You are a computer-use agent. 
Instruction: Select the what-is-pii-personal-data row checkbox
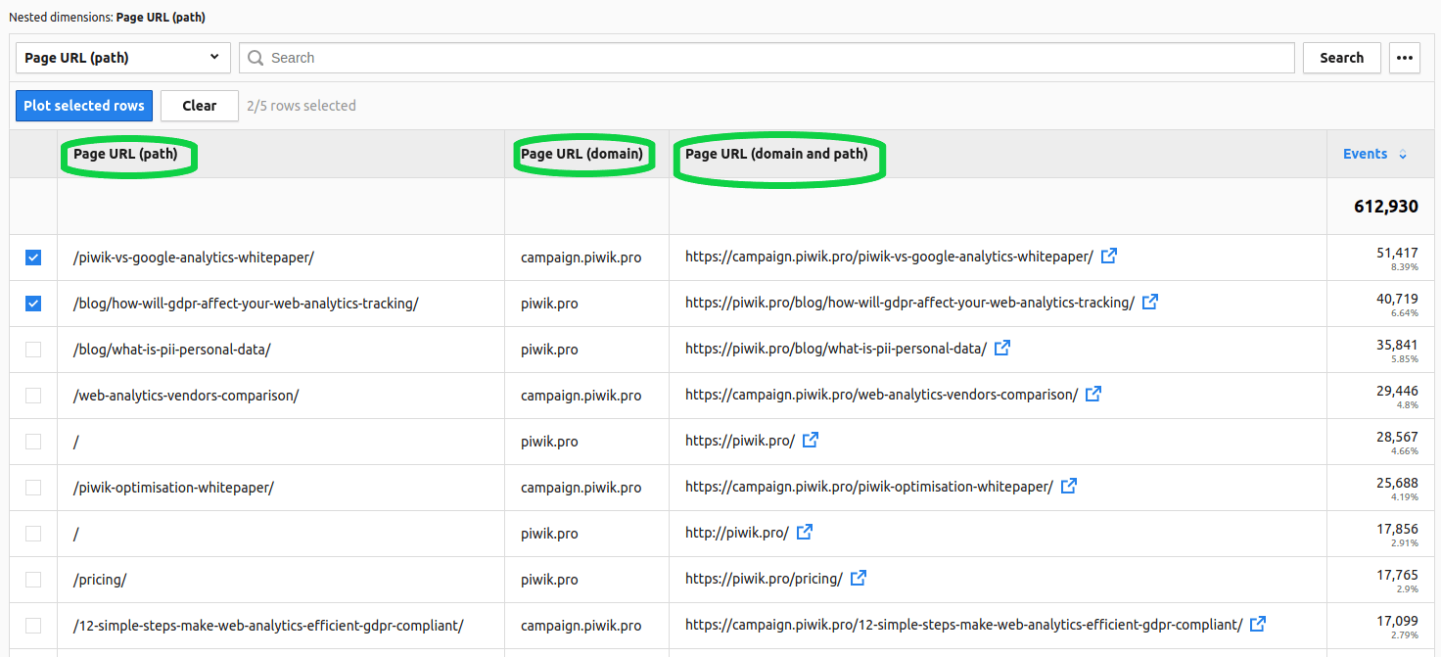33,350
